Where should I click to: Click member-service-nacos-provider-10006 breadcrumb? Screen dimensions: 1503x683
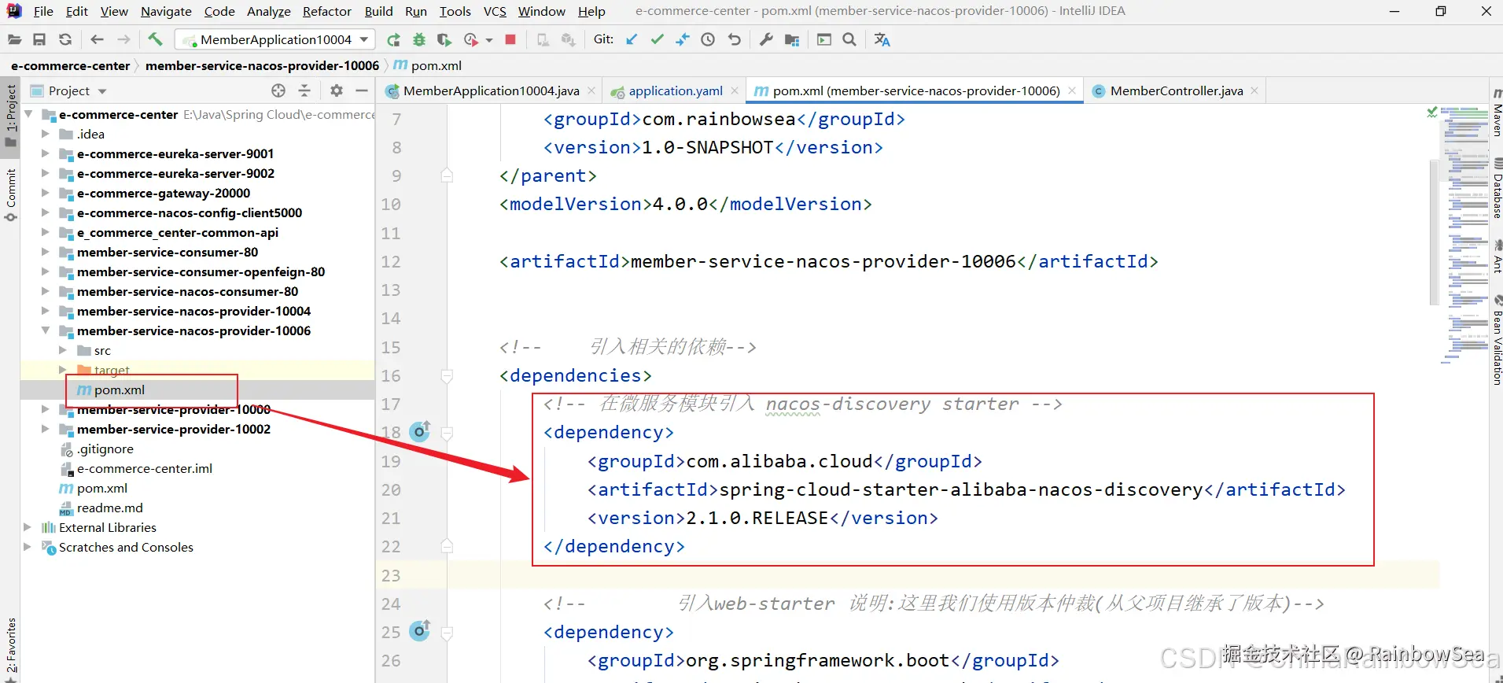[262, 65]
